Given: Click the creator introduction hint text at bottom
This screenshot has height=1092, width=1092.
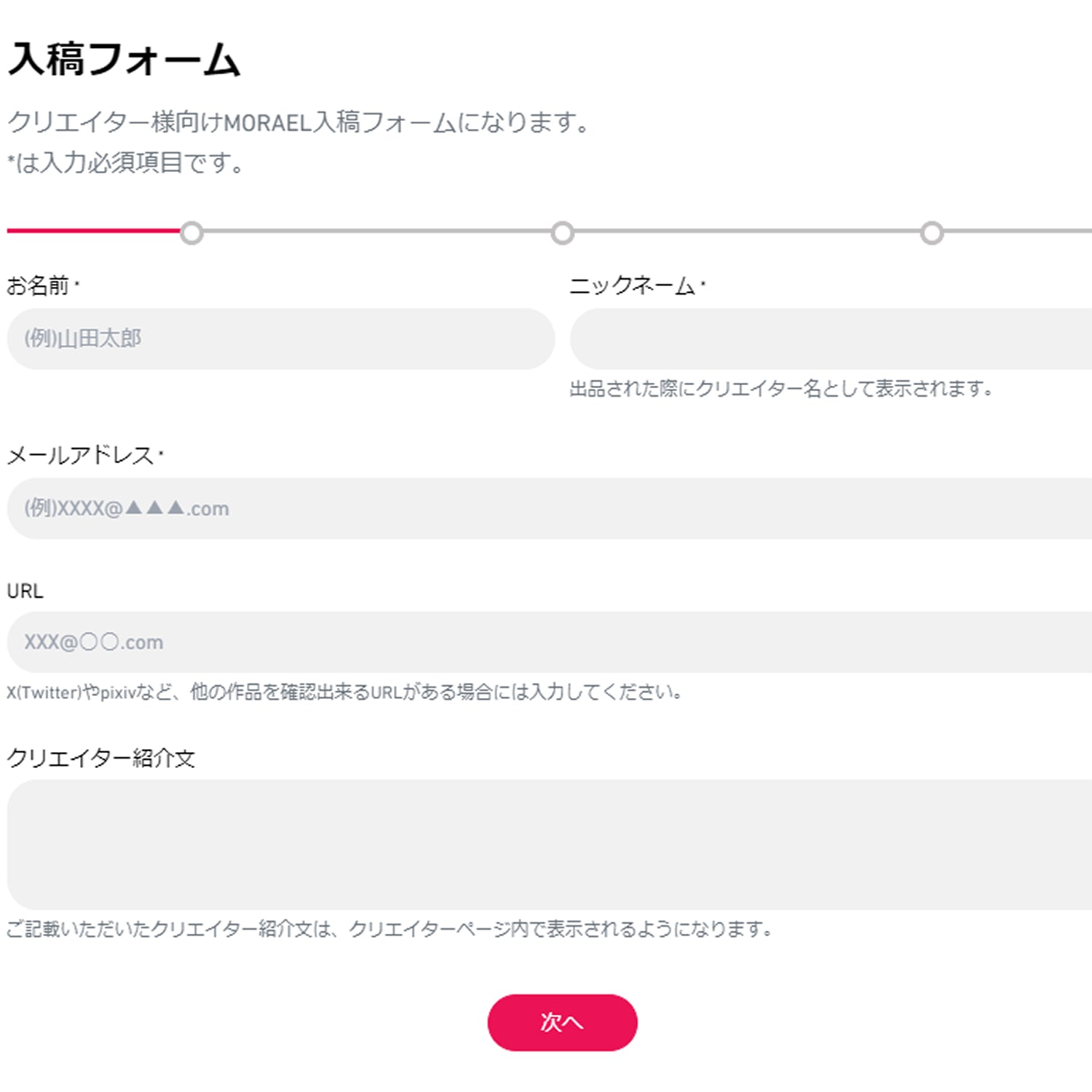Looking at the screenshot, I should coord(389,929).
